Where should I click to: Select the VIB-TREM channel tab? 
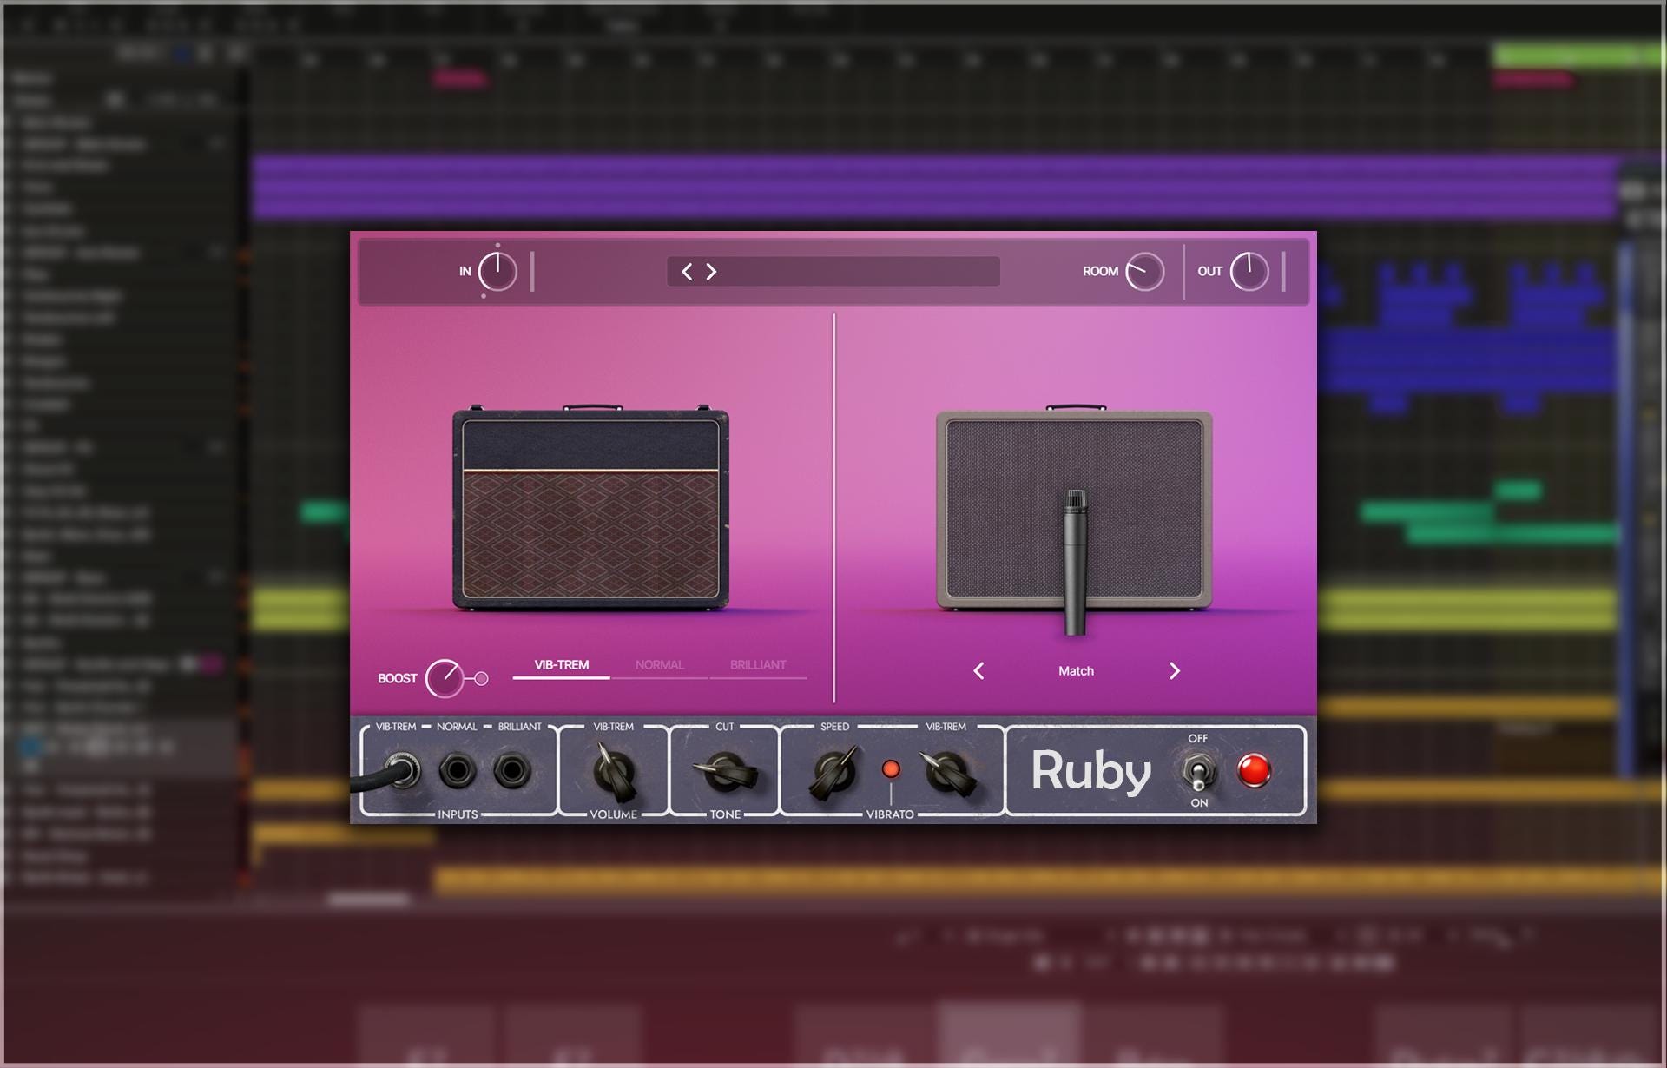(561, 665)
